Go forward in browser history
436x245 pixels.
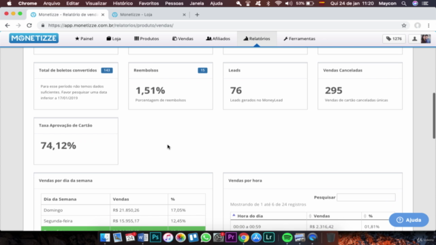tap(18, 25)
